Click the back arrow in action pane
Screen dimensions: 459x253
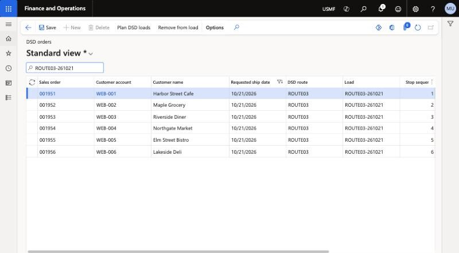(28, 28)
